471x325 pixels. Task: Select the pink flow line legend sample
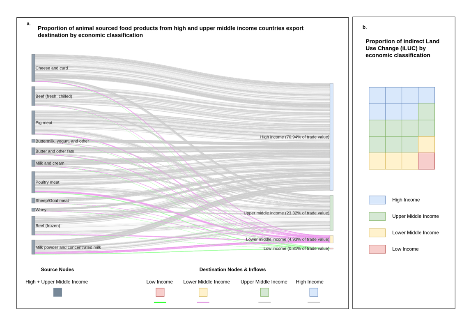click(203, 303)
